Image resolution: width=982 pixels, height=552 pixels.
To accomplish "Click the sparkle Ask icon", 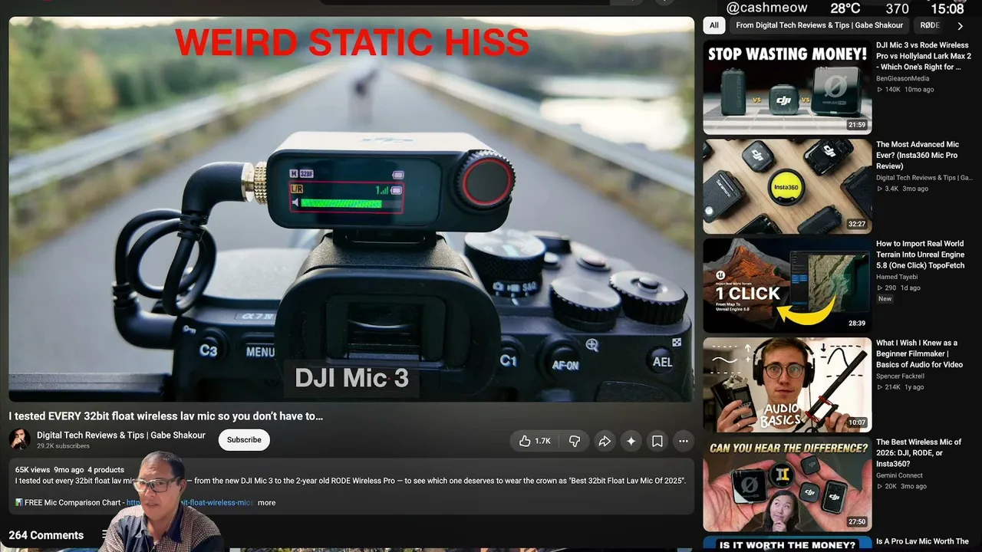I will [631, 441].
